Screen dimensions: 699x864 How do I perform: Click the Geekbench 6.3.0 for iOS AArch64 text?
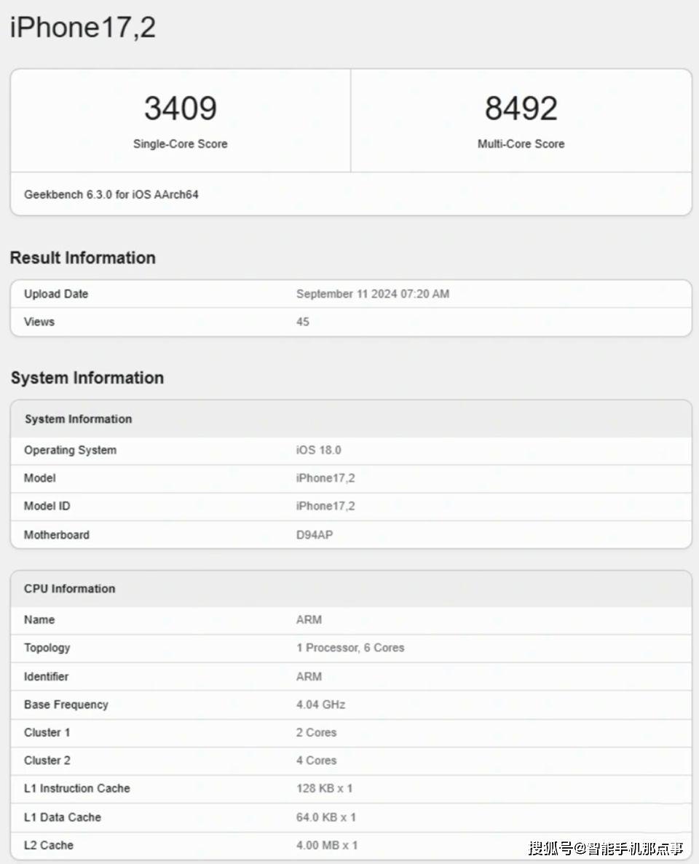111,194
